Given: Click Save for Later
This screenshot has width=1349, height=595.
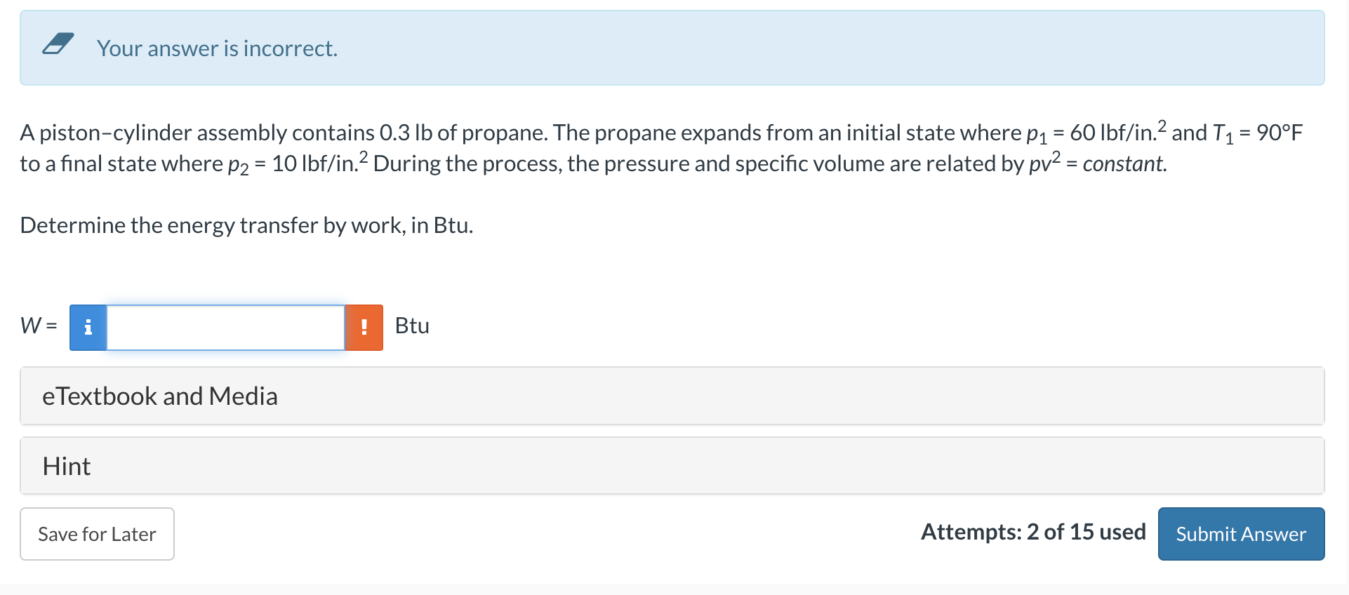Looking at the screenshot, I should coord(96,533).
